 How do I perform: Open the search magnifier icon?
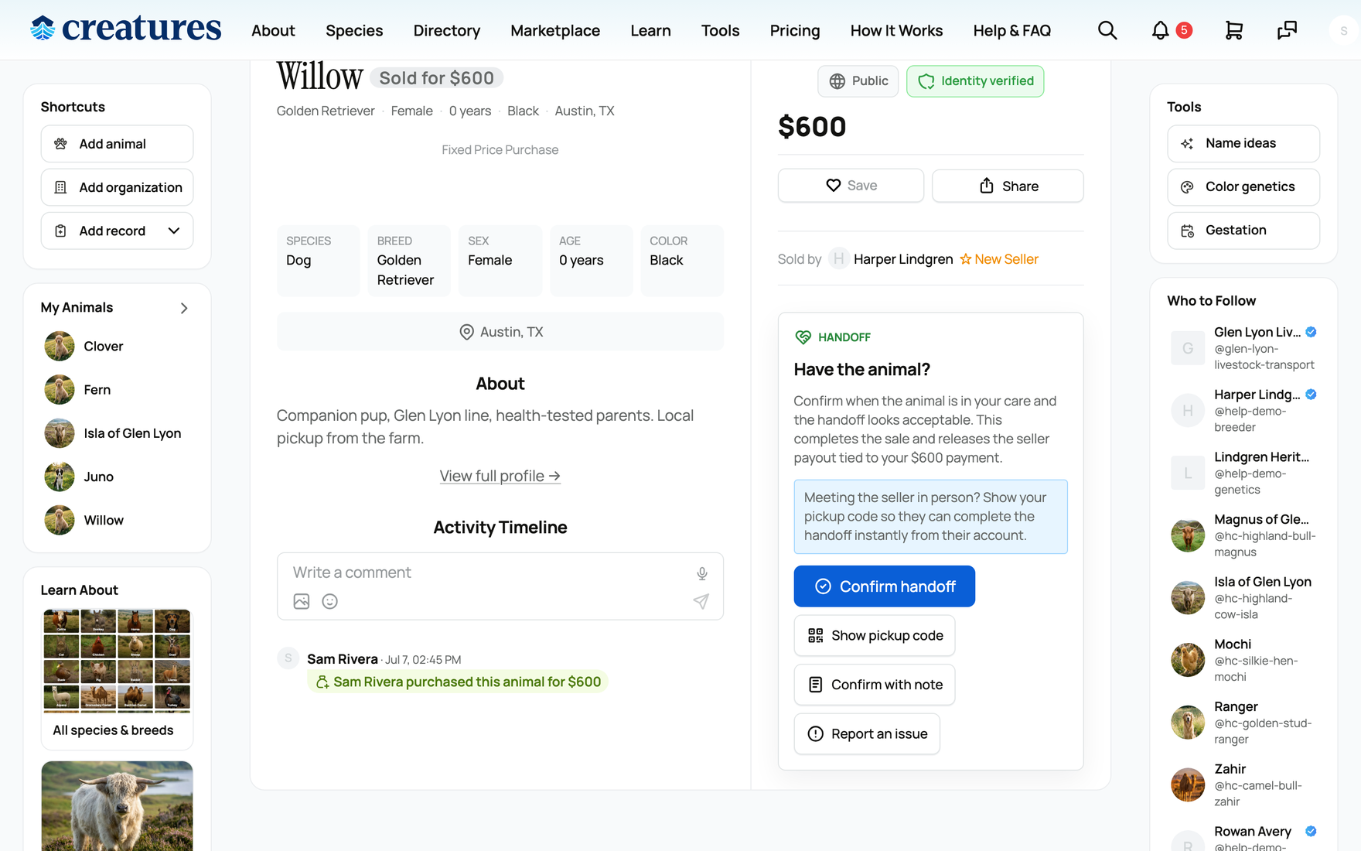pyautogui.click(x=1107, y=30)
